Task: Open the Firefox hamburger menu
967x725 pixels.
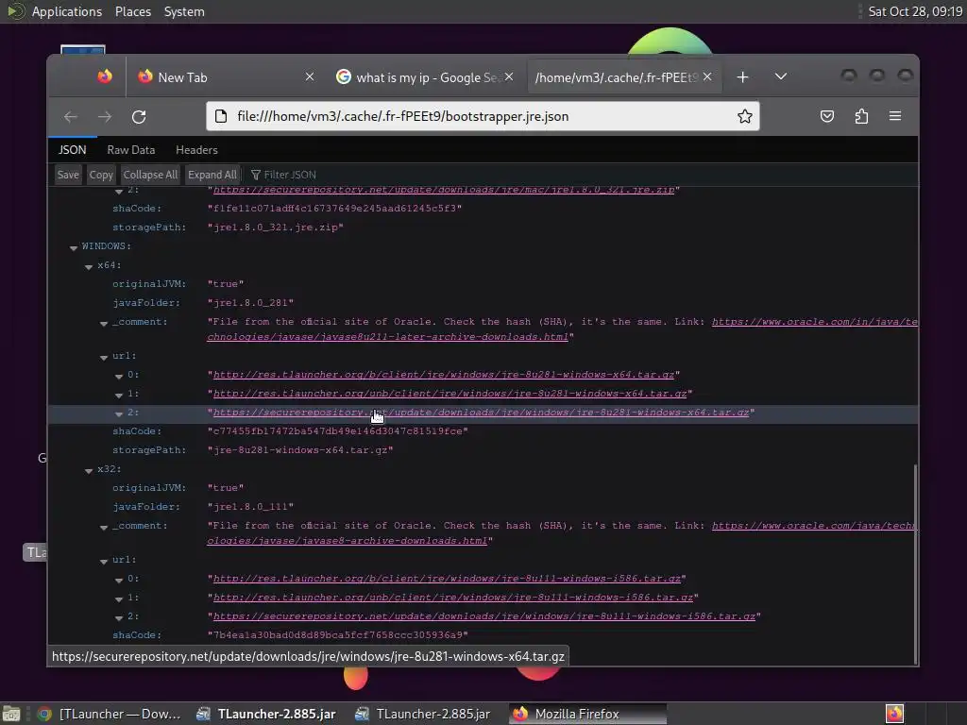Action: tap(895, 116)
